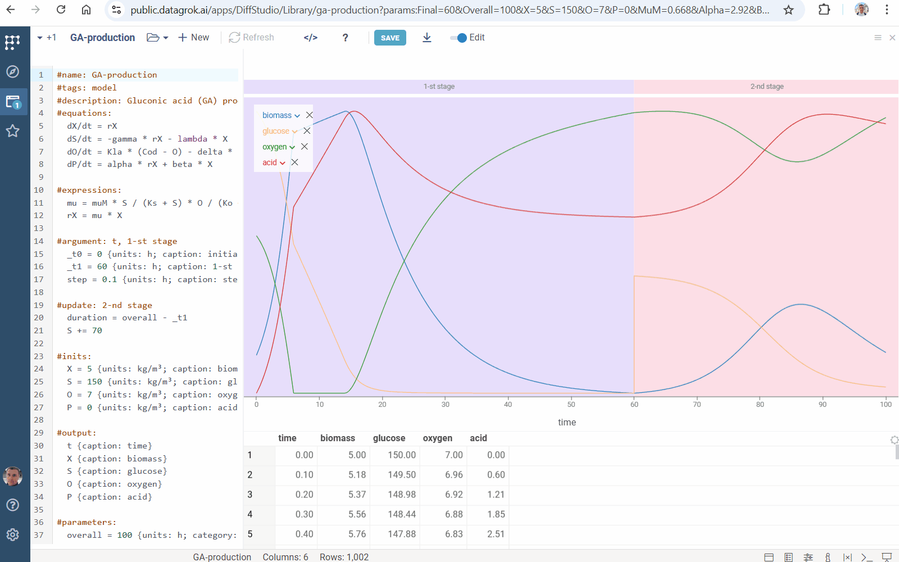Click the 2-nd stage band in the chart

pyautogui.click(x=766, y=87)
